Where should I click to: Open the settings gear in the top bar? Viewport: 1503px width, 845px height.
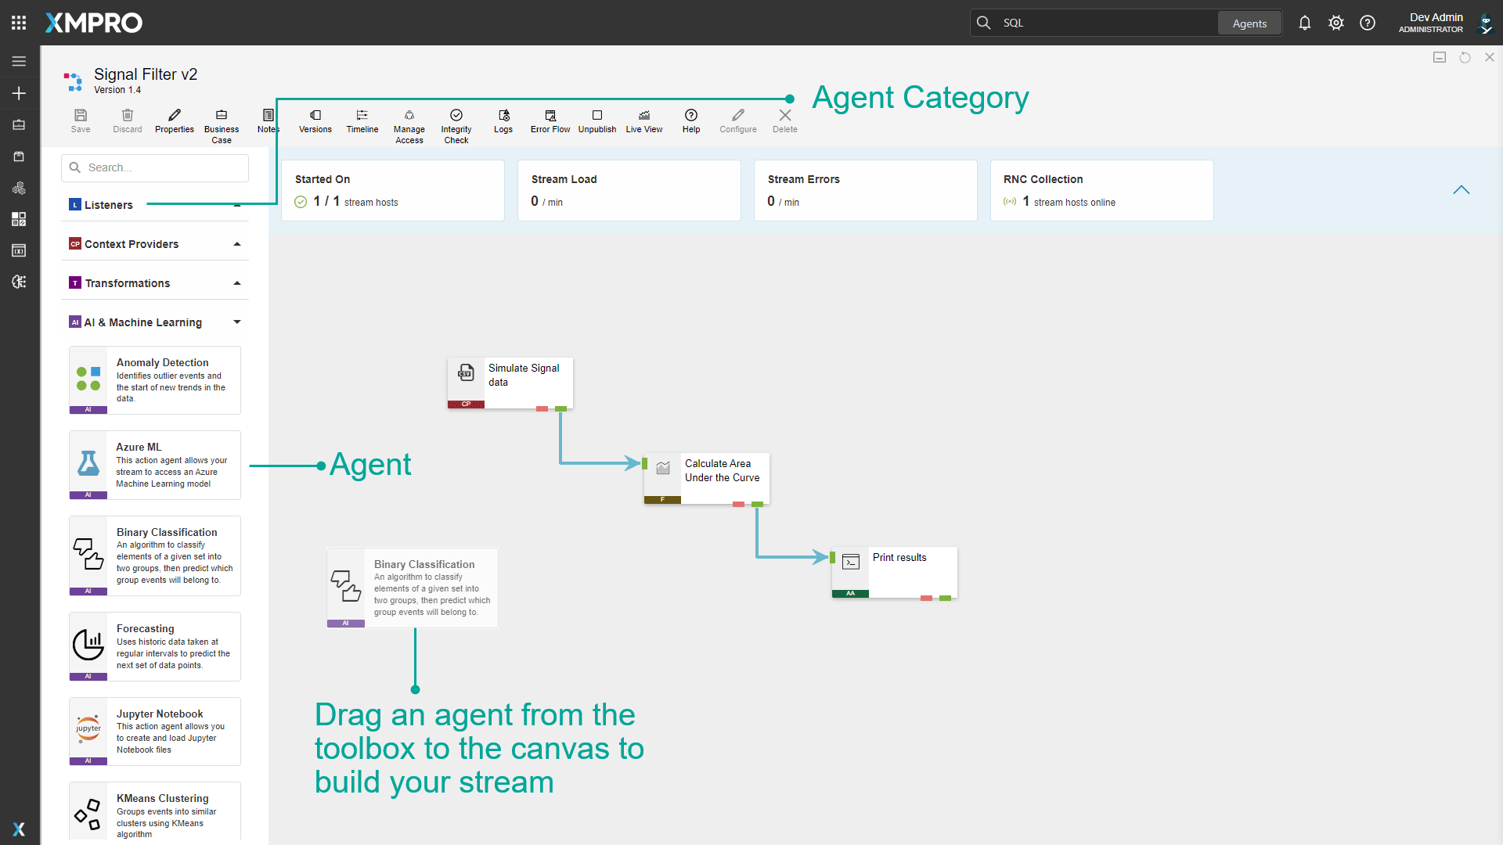coord(1335,23)
